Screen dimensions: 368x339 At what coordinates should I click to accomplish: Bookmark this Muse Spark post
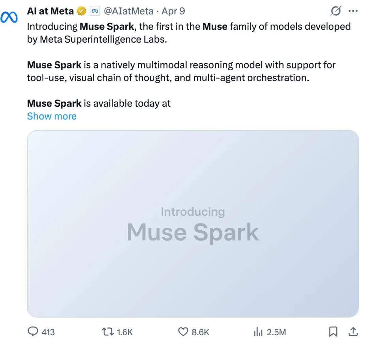click(333, 331)
